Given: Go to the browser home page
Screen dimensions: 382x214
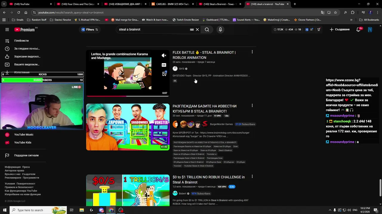Looking at the screenshot, I should 26,12.
